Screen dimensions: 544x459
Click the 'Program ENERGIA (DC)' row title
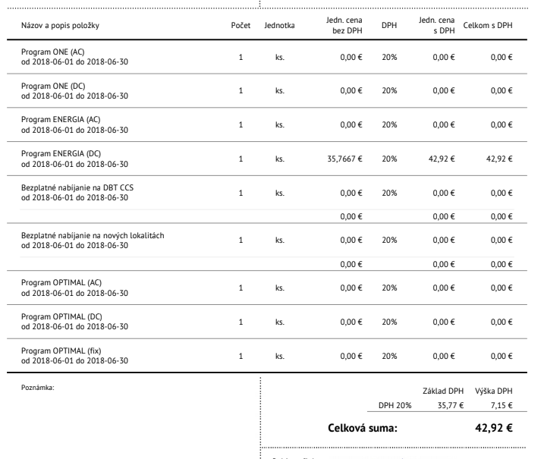pyautogui.click(x=61, y=154)
